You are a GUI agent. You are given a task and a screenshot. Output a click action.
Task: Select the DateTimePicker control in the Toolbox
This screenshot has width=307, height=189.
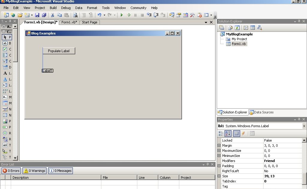pyautogui.click(x=7, y=67)
